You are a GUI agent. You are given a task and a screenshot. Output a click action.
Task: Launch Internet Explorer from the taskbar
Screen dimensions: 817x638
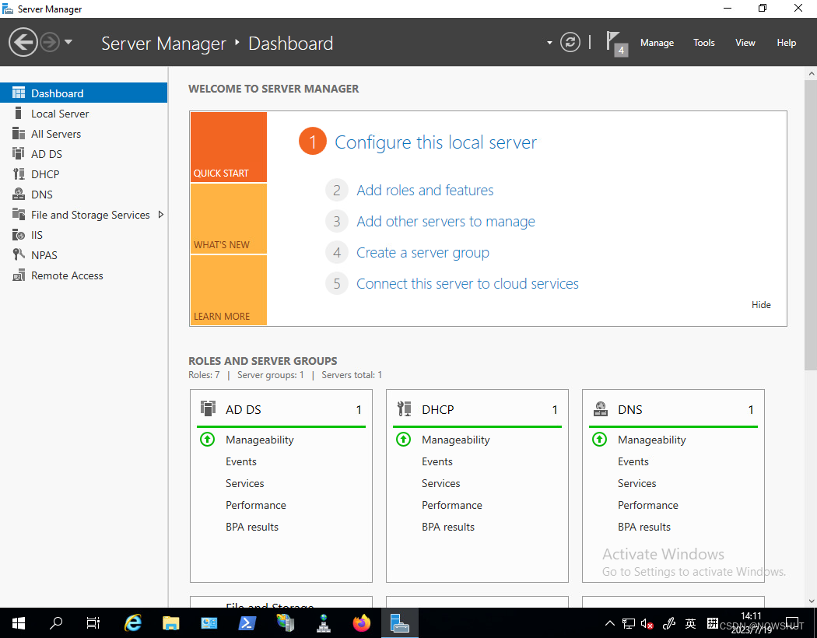133,623
